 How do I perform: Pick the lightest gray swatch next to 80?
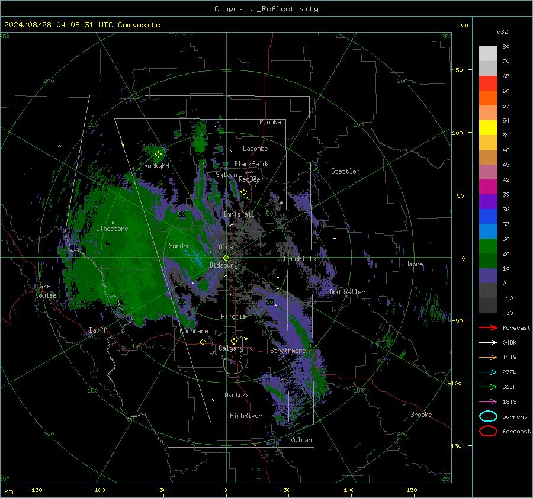[488, 53]
